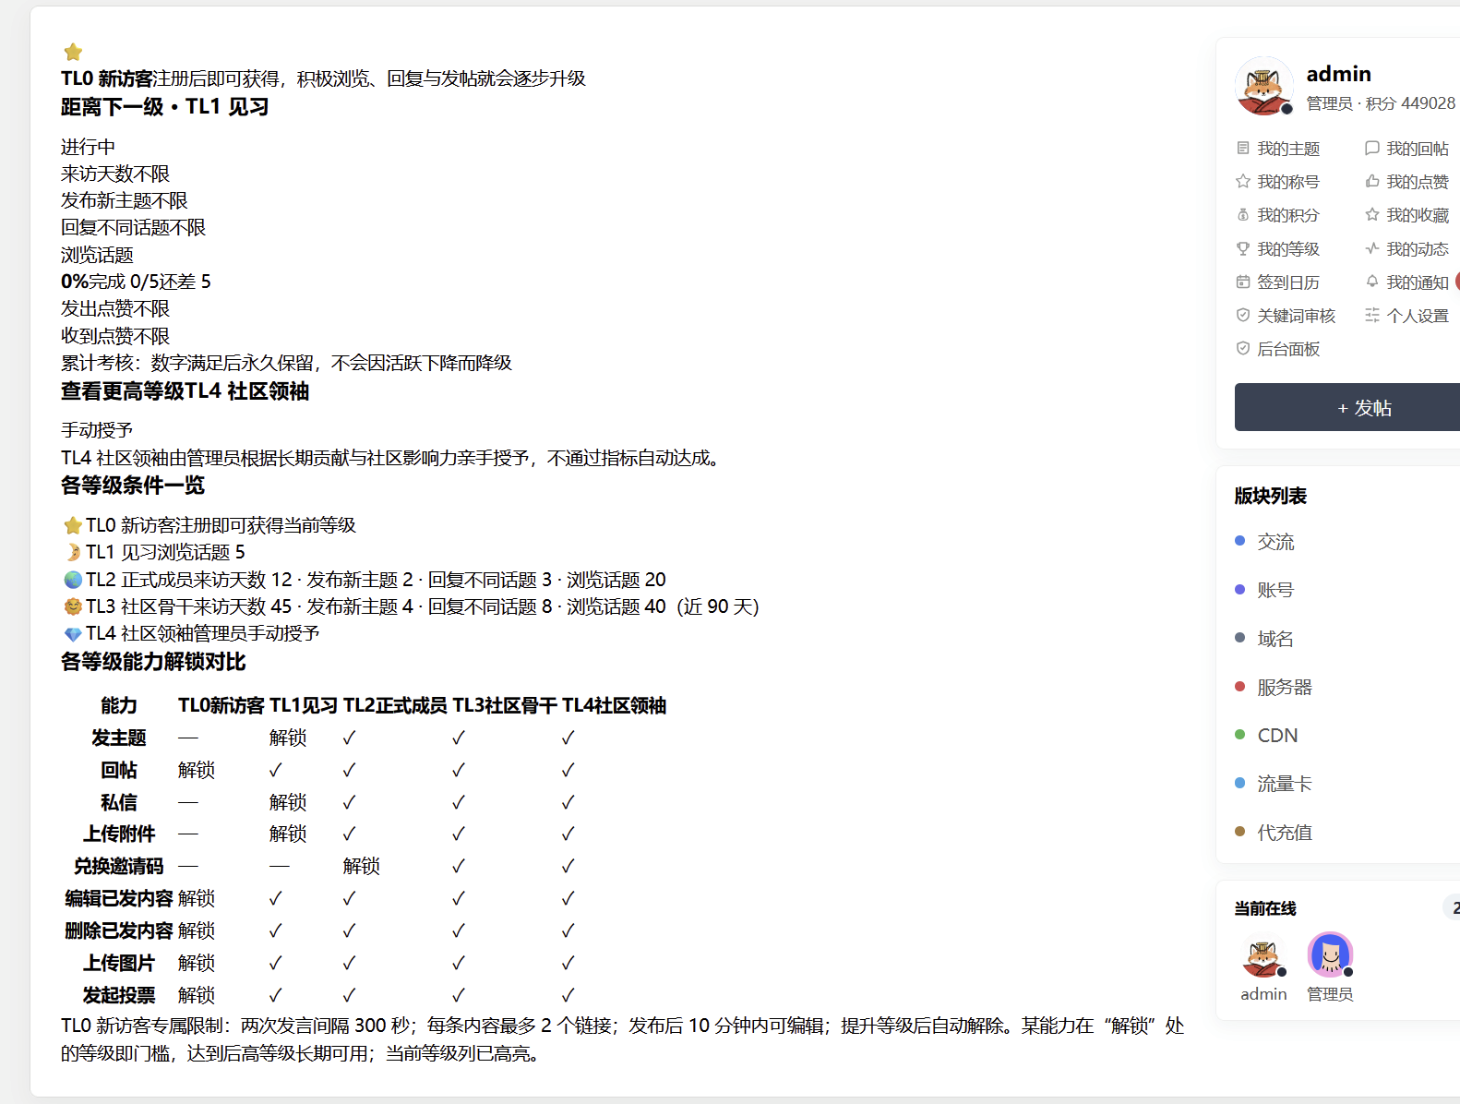Click the admin avatar in the profile card
This screenshot has height=1104, width=1460.
click(x=1263, y=86)
